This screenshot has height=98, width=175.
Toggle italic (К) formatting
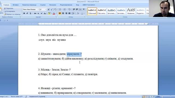27,13
